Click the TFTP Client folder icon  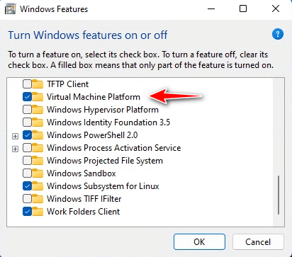tap(38, 84)
